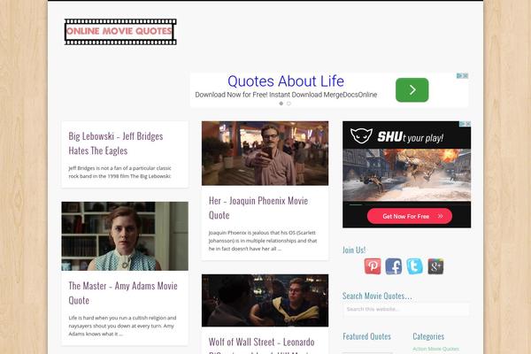This screenshot has height=354, width=531.
Task: Click Get Now For Free ad button
Action: tap(410, 216)
